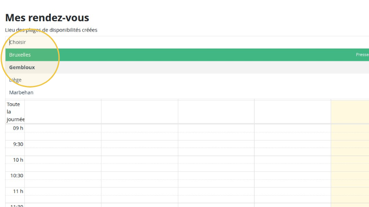Click all-day cell in fourth day column

[292, 111]
